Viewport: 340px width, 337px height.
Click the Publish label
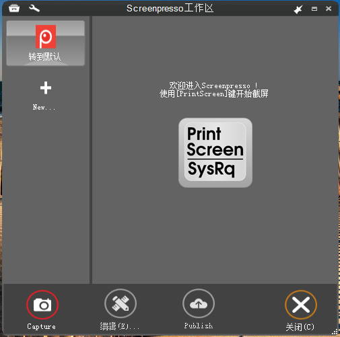tap(199, 326)
